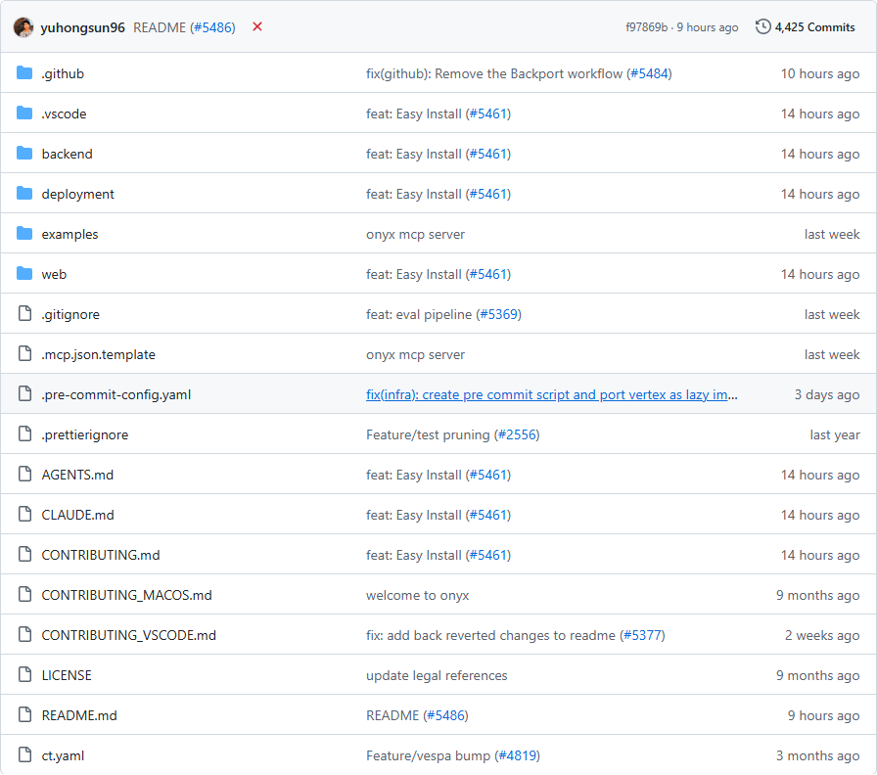The height and width of the screenshot is (775, 877).
Task: Open commit hash f97869b
Action: tap(646, 27)
